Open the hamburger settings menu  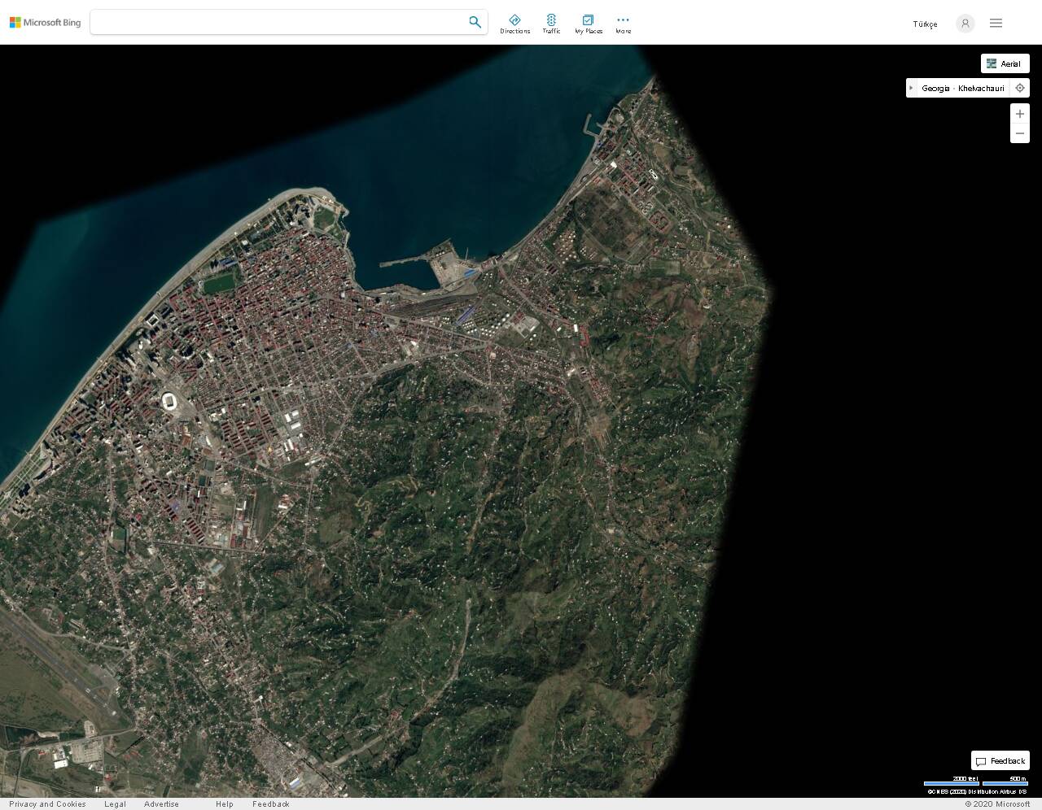pyautogui.click(x=996, y=24)
